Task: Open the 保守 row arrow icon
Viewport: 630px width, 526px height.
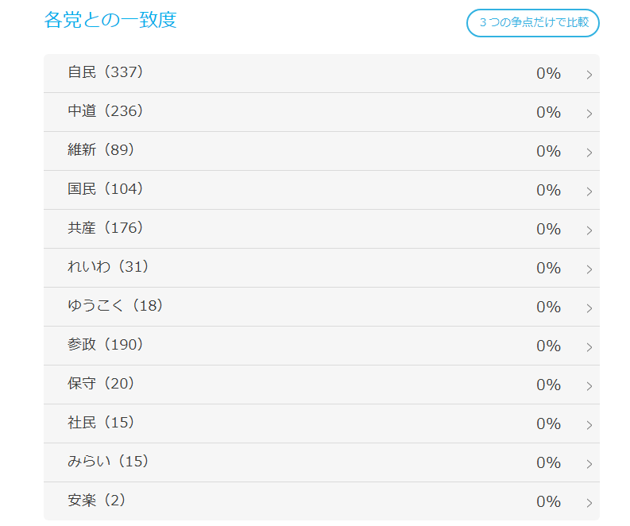Action: pyautogui.click(x=589, y=386)
